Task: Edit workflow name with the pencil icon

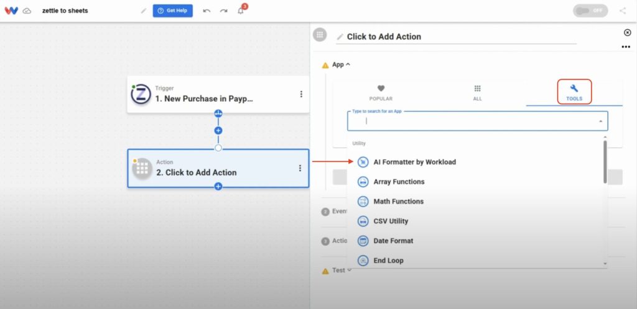Action: [x=144, y=11]
